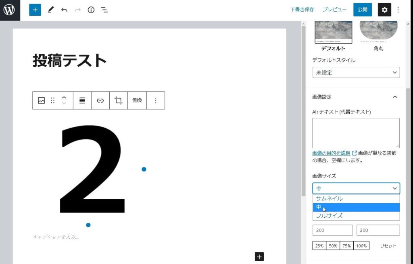Screen dimensions: 413x264
Task: Select the crop image tool
Action: [119, 101]
